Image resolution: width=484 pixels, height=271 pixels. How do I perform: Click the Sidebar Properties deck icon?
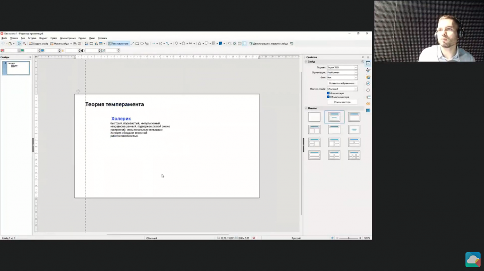pyautogui.click(x=368, y=64)
